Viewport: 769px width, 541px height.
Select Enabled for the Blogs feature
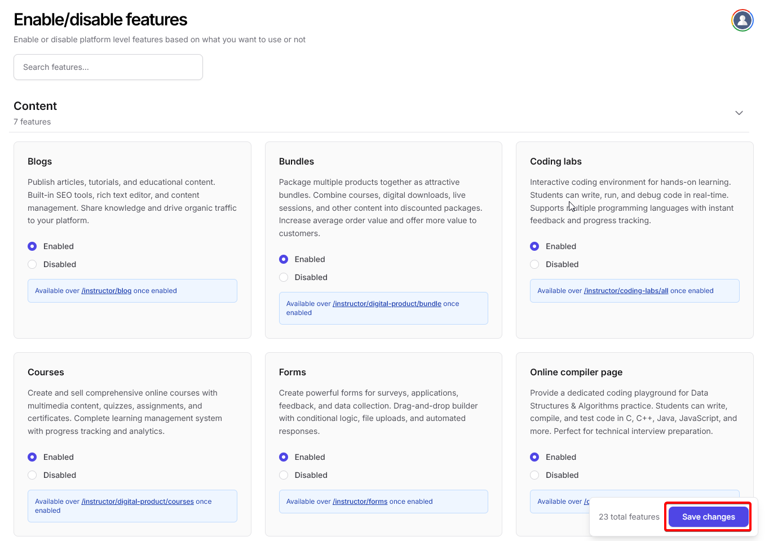[33, 246]
